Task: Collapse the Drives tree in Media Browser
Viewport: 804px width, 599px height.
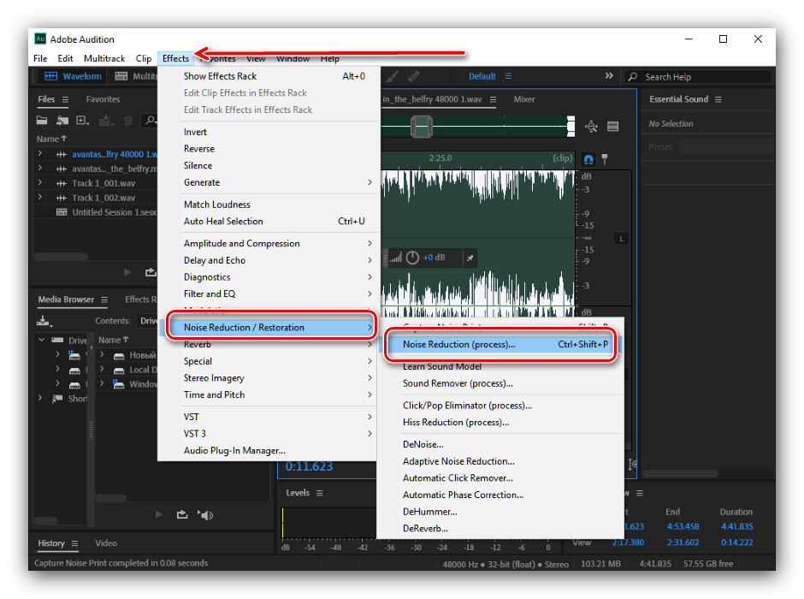Action: coord(40,341)
